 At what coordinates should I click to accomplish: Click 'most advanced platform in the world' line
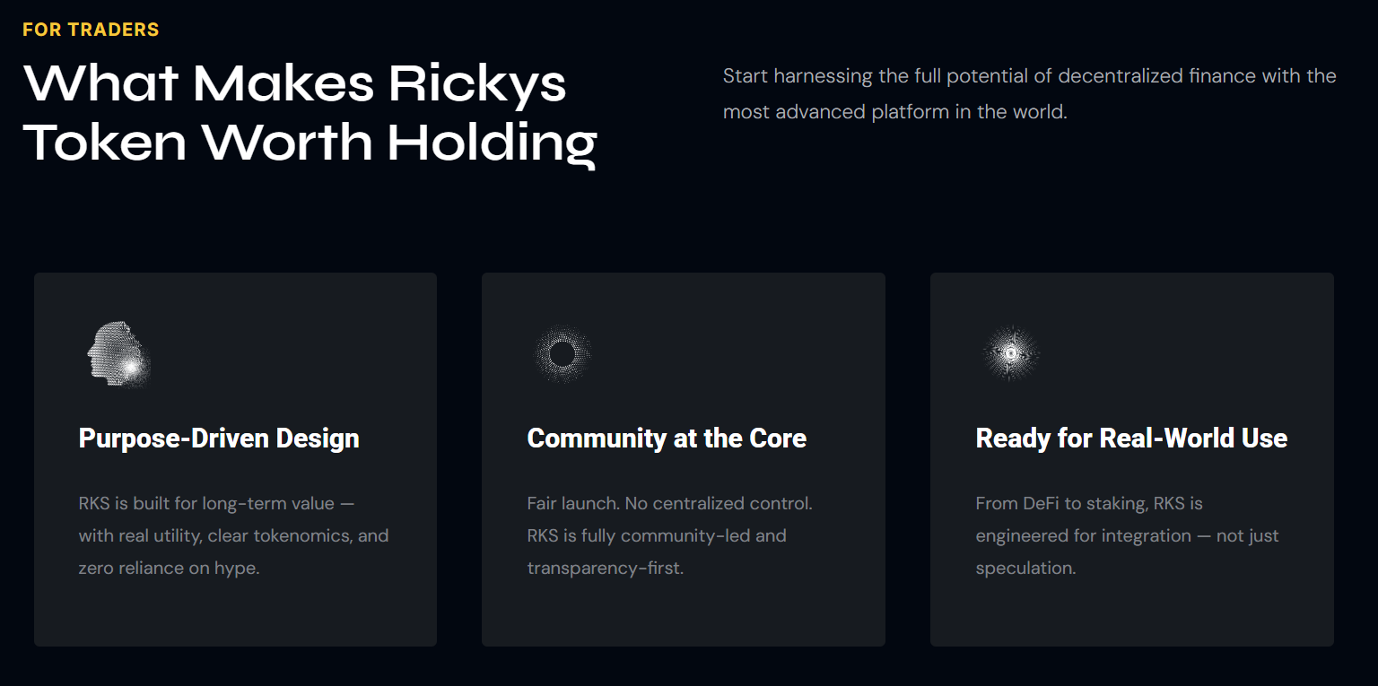pyautogui.click(x=894, y=113)
